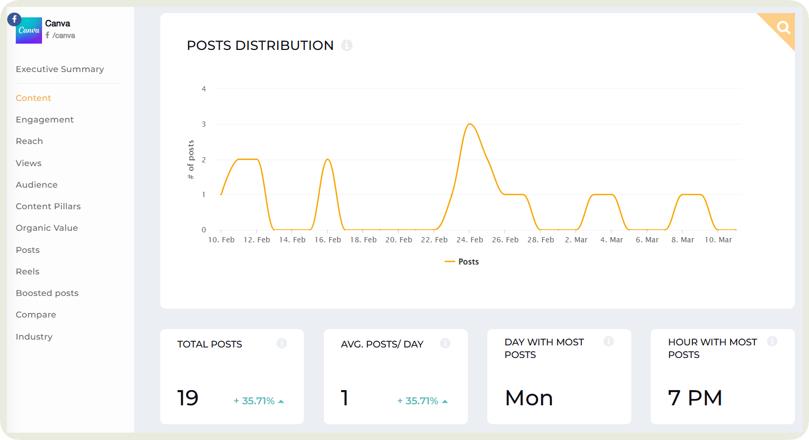
Task: Click the chart peak on 24 Feb
Action: (469, 125)
